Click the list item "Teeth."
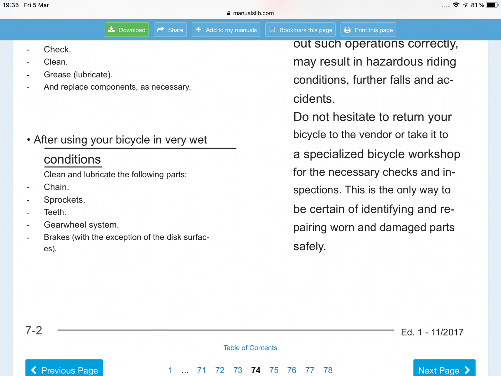This screenshot has width=501, height=376. click(55, 212)
